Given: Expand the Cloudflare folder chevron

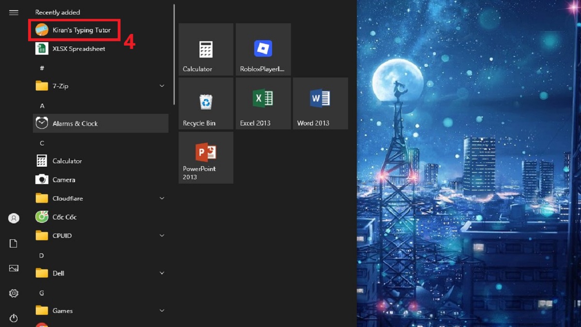Looking at the screenshot, I should (162, 198).
